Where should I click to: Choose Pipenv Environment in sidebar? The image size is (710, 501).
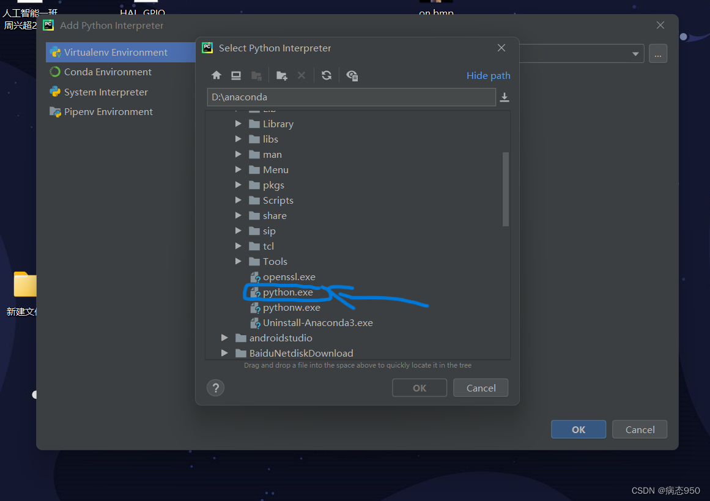tap(120, 111)
